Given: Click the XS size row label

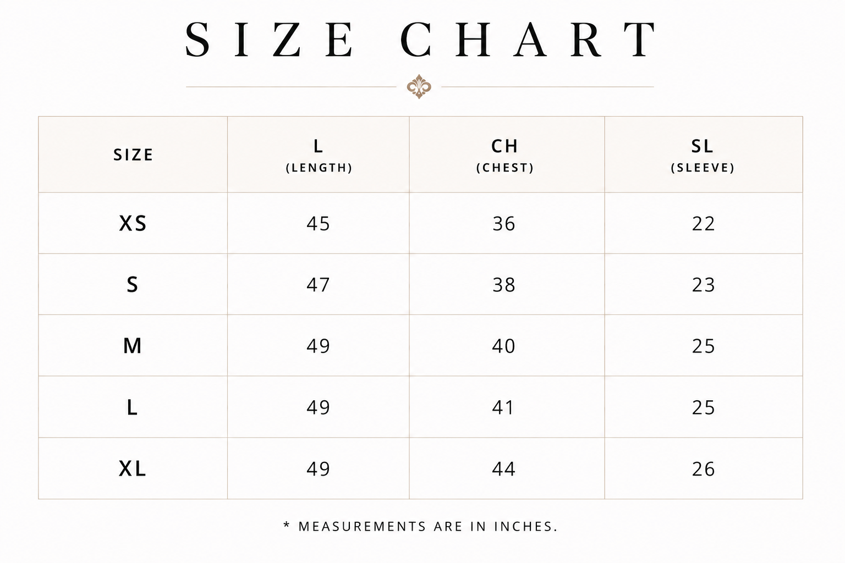Looking at the screenshot, I should coord(133,223).
